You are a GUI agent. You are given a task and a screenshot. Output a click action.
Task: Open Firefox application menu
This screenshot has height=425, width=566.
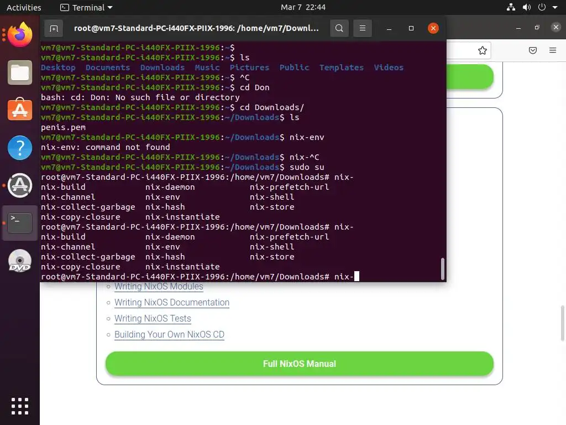pos(553,50)
